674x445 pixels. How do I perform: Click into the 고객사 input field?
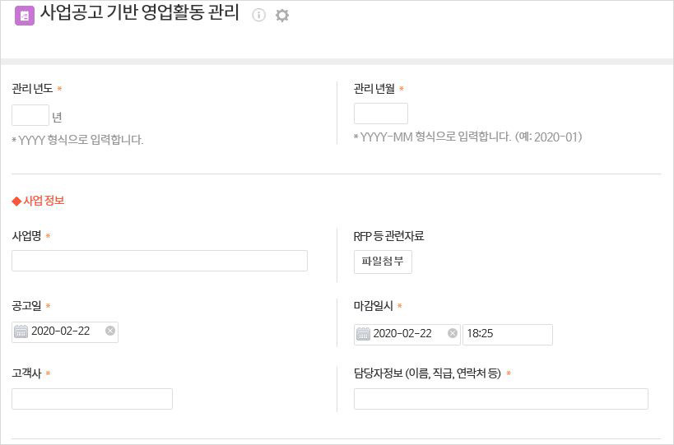92,399
